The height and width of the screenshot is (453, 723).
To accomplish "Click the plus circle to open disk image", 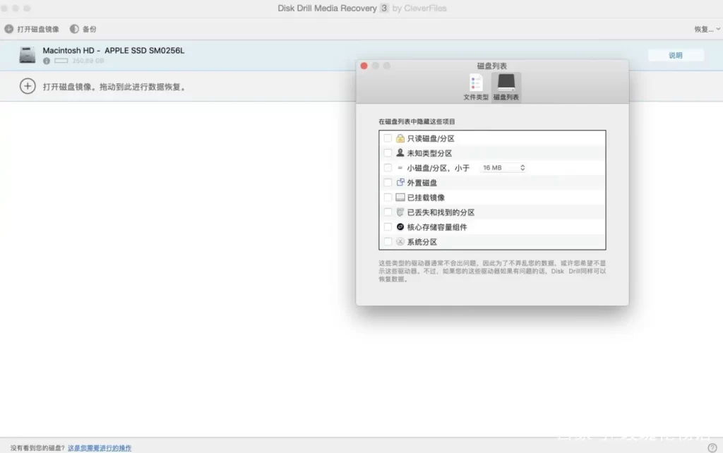I will pyautogui.click(x=28, y=86).
